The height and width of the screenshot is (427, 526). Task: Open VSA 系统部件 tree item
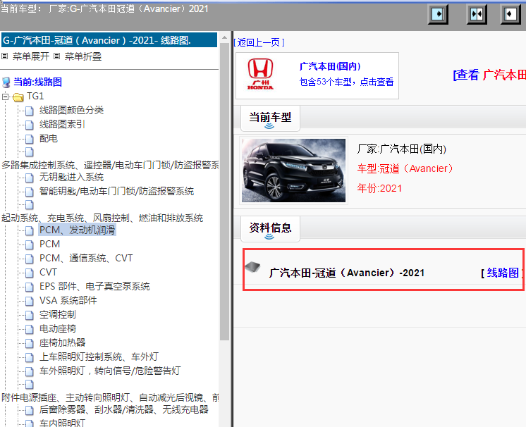tap(68, 300)
